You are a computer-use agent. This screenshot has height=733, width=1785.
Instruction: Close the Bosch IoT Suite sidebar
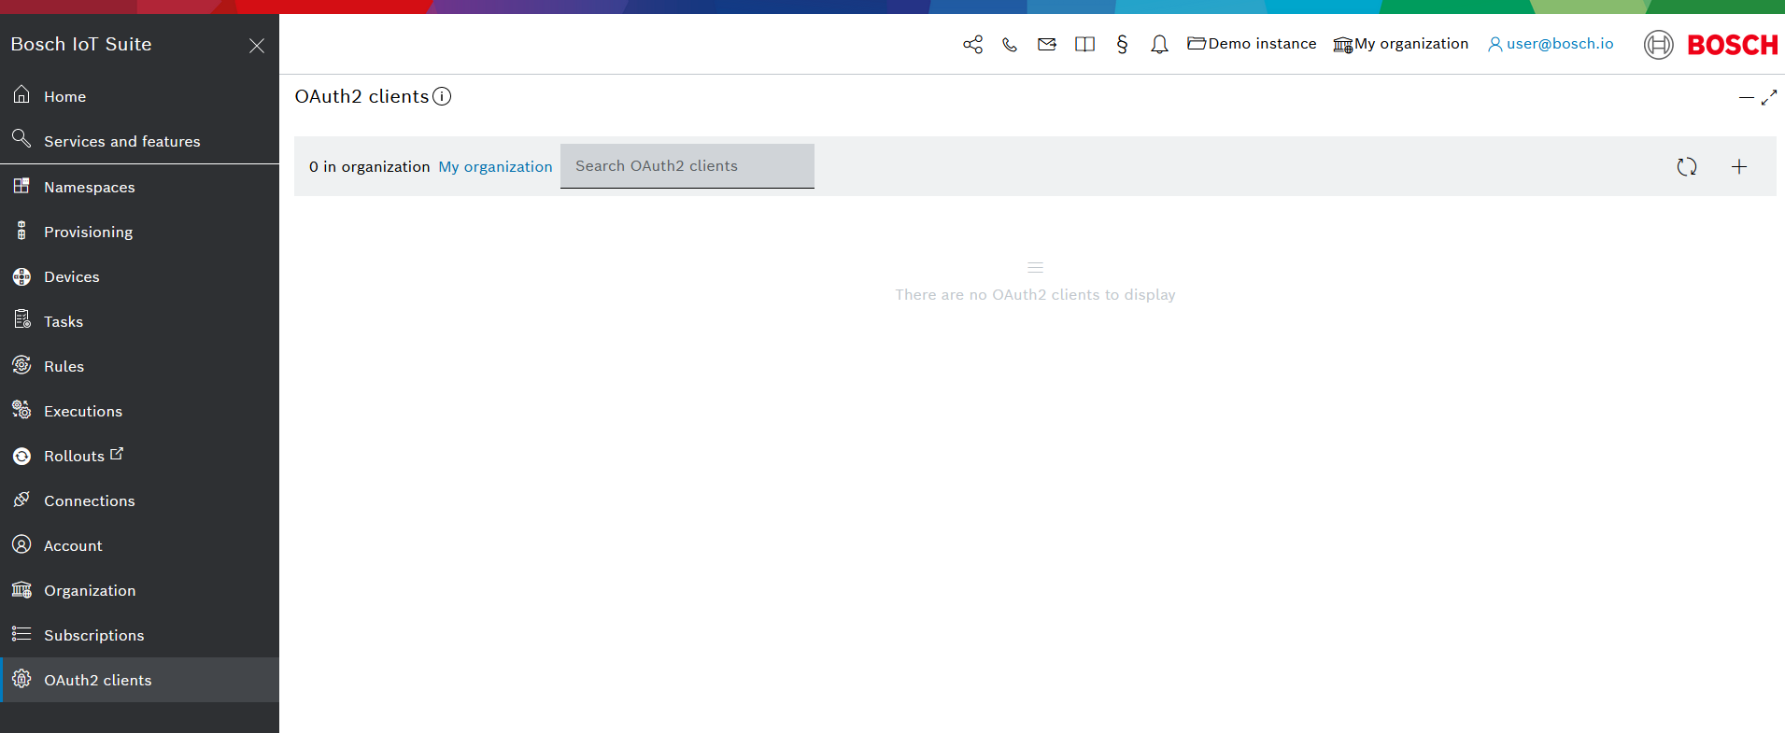pyautogui.click(x=257, y=46)
